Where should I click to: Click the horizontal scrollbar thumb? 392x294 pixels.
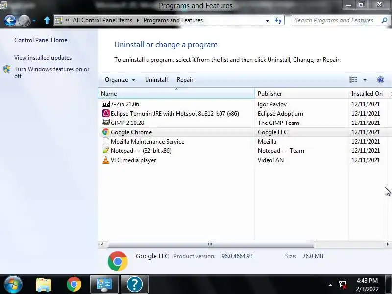(x=210, y=244)
